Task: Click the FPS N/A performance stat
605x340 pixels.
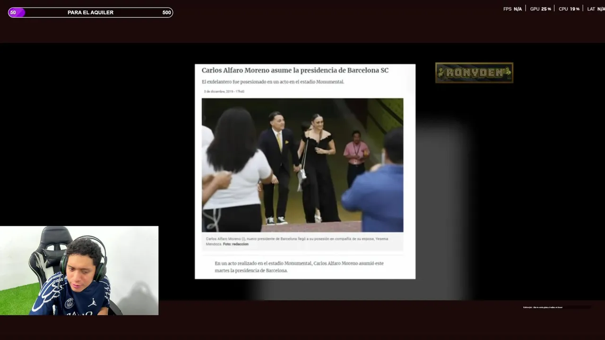Action: 513,9
